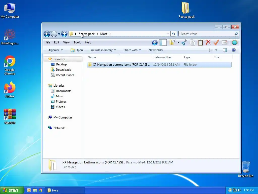The width and height of the screenshot is (258, 194).
Task: Click the toolbar Up one level icon
Action: pos(155,42)
